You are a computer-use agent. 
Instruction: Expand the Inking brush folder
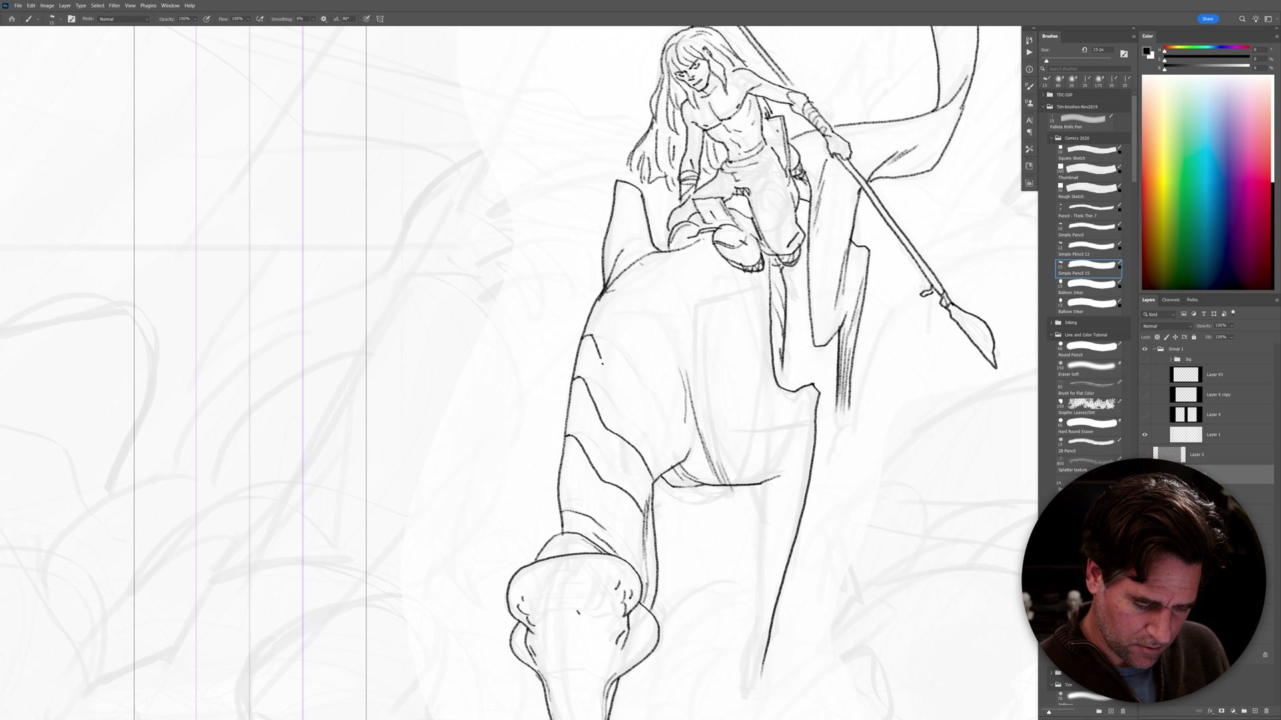coord(1051,323)
